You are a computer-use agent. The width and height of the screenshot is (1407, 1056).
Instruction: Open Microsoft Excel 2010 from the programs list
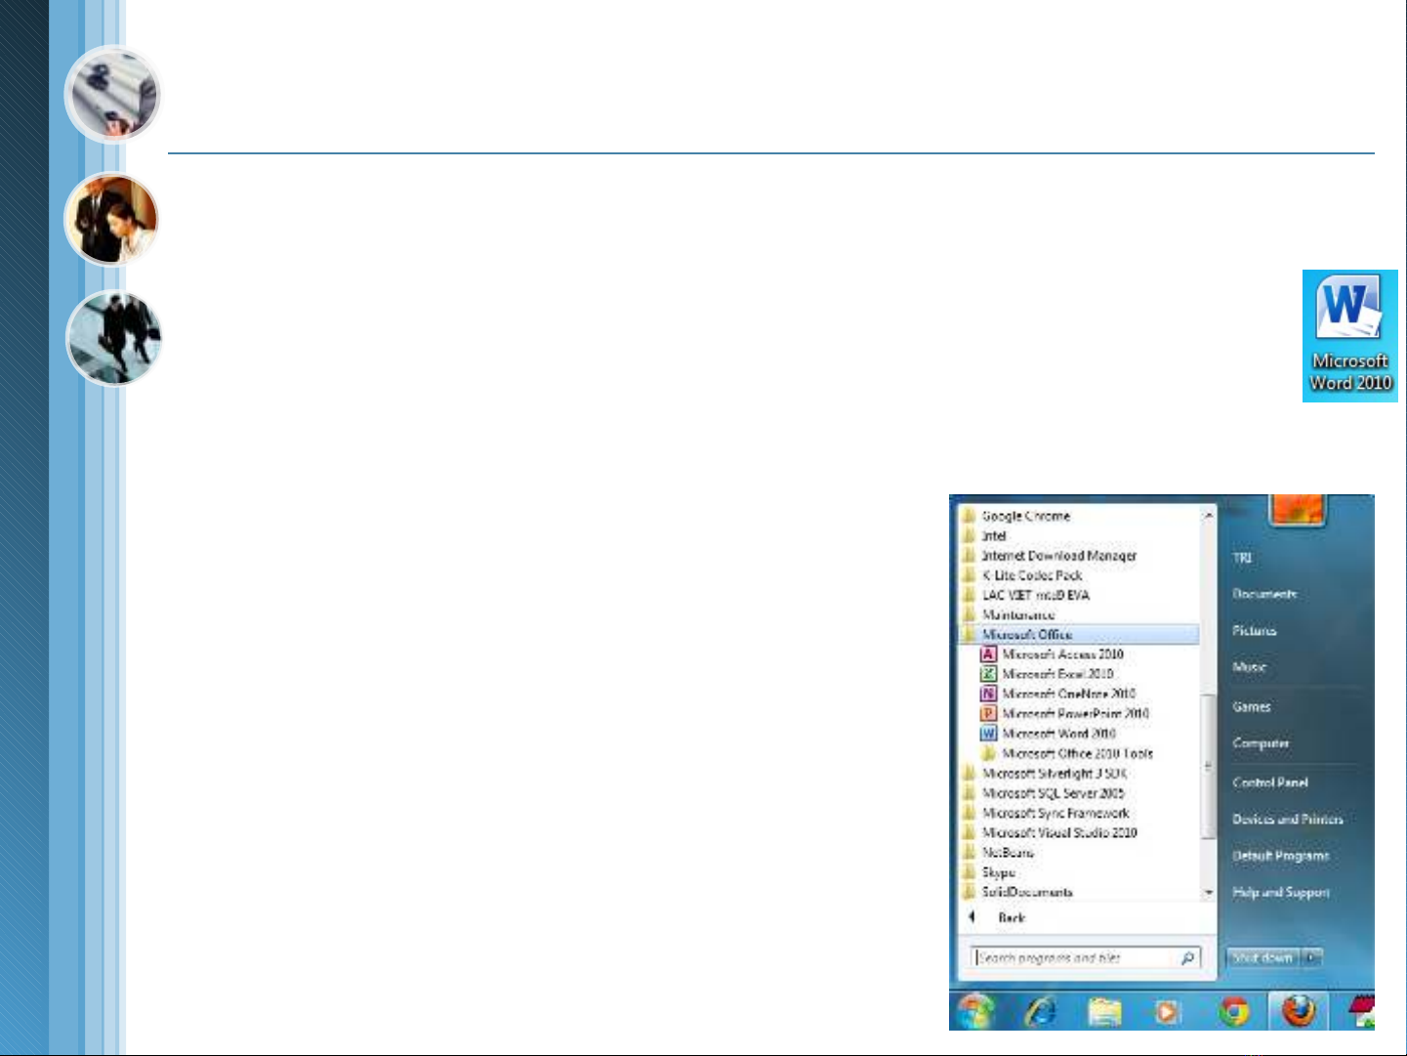[x=1056, y=674]
